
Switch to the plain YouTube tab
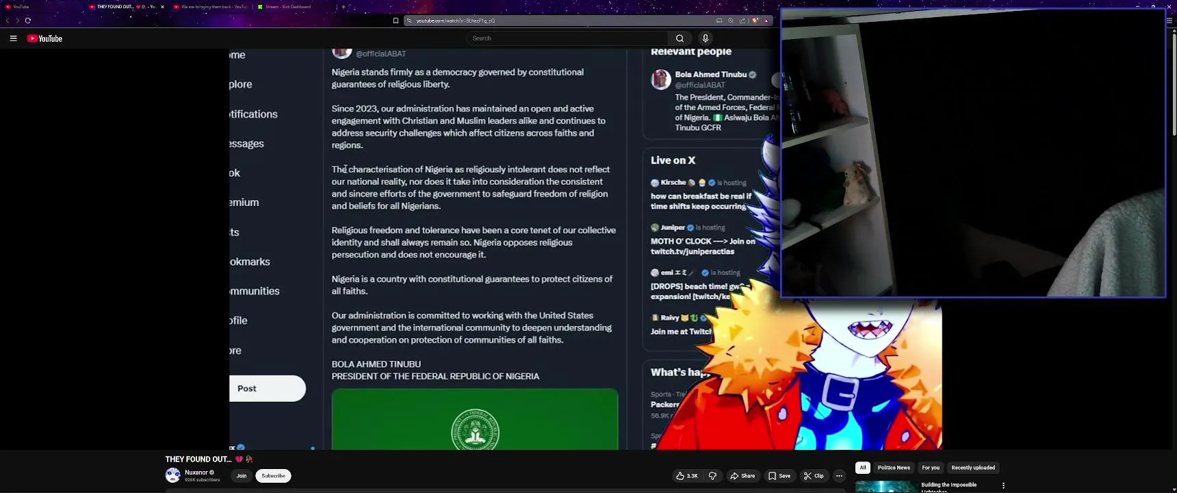(x=41, y=7)
